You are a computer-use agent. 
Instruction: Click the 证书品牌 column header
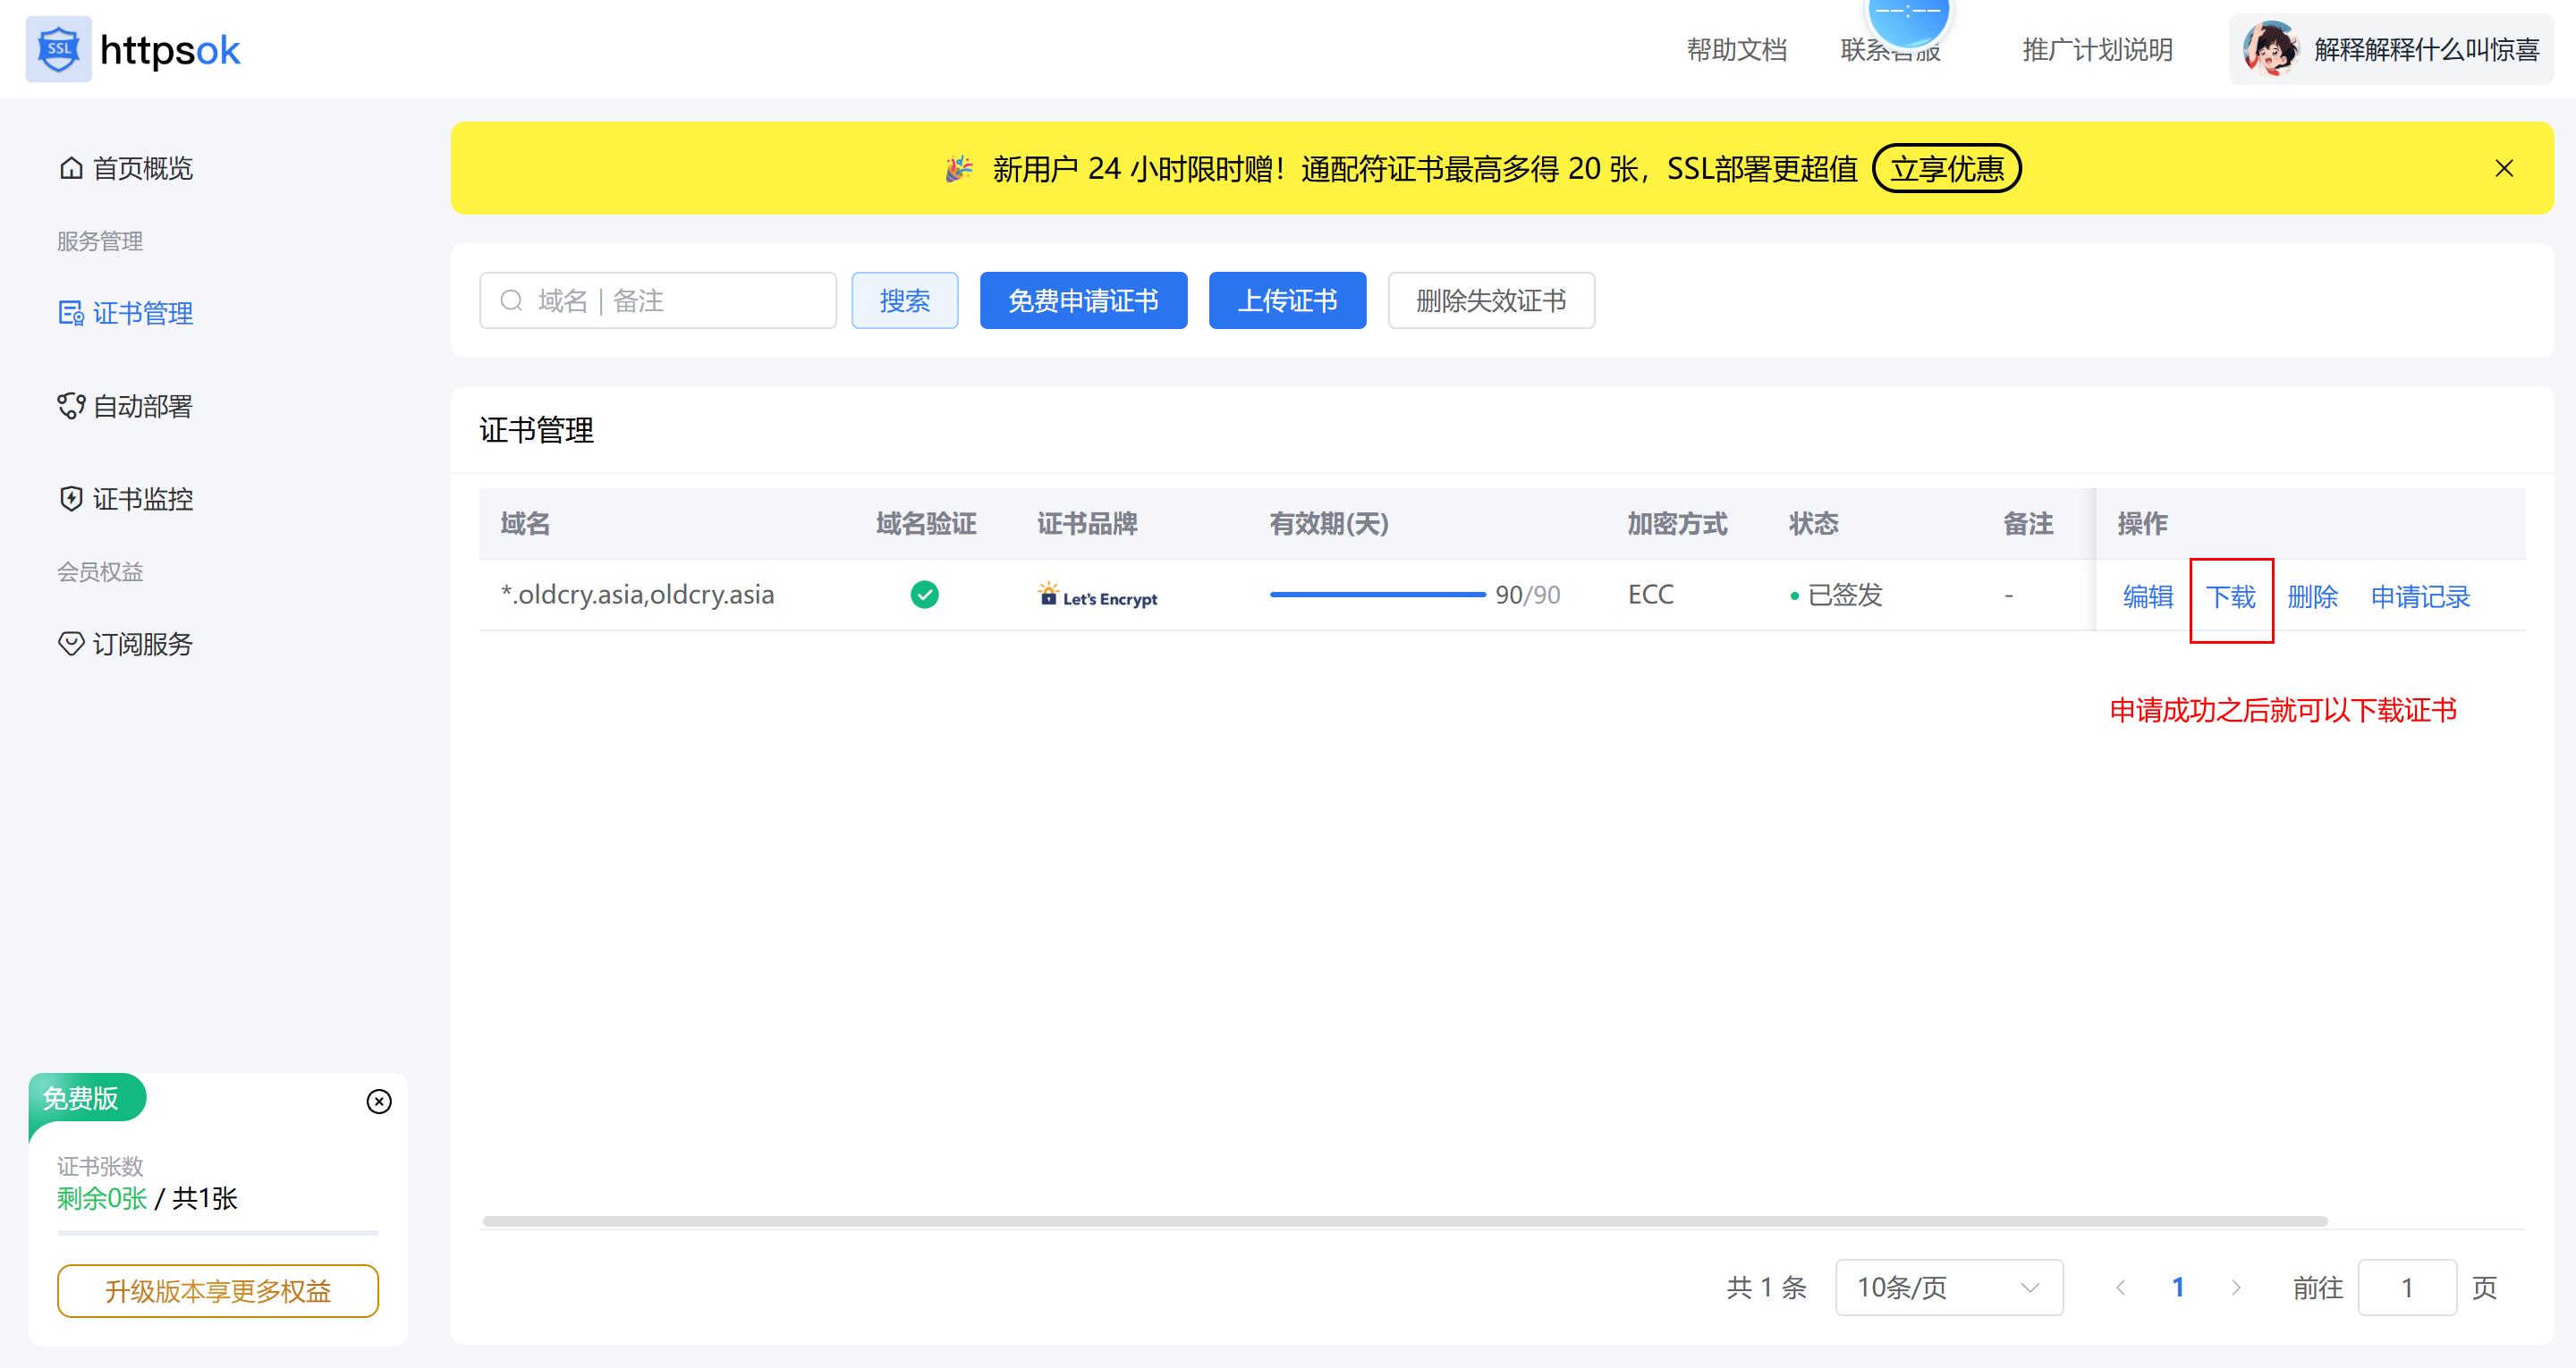[x=1087, y=523]
